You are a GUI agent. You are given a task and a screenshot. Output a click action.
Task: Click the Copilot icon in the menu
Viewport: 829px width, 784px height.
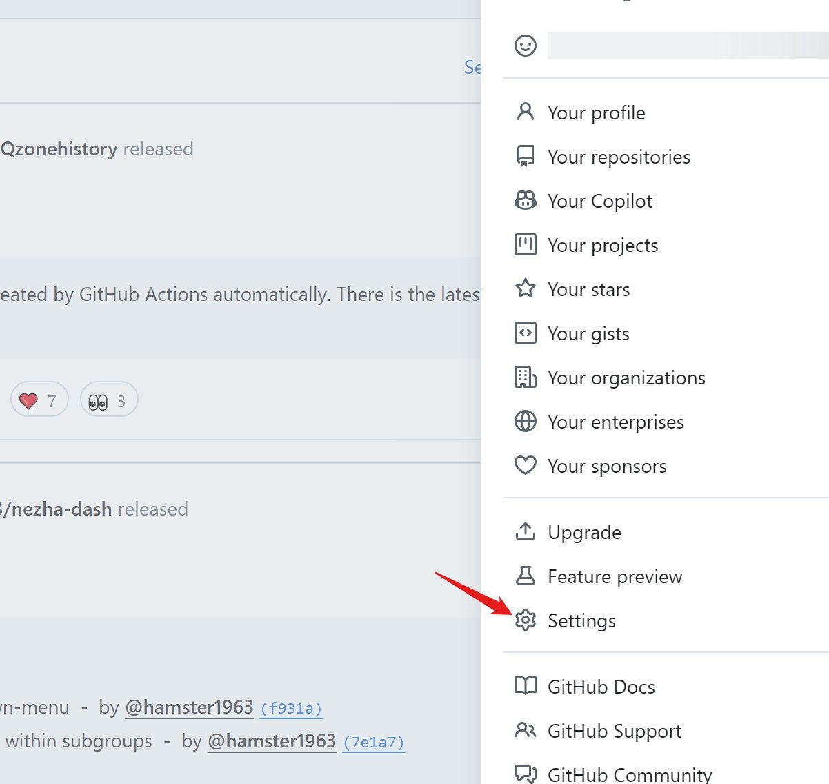point(526,200)
